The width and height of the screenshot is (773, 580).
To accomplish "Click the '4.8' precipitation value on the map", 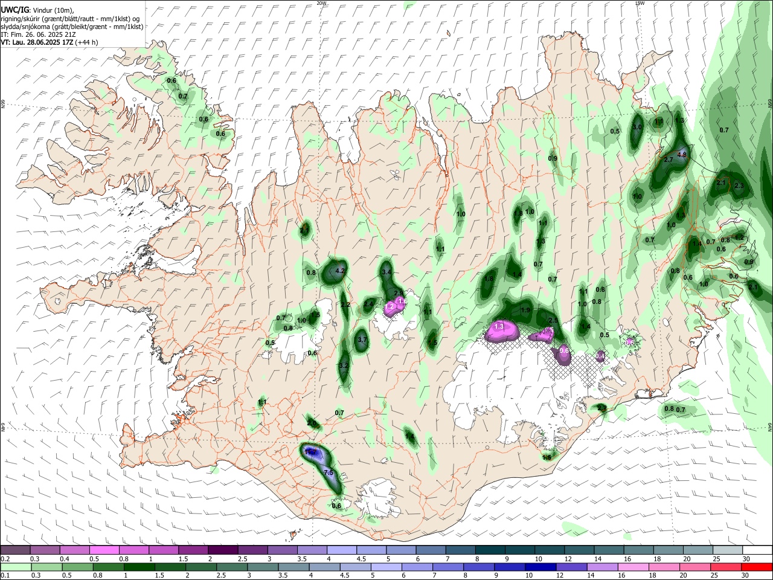I will click(682, 155).
